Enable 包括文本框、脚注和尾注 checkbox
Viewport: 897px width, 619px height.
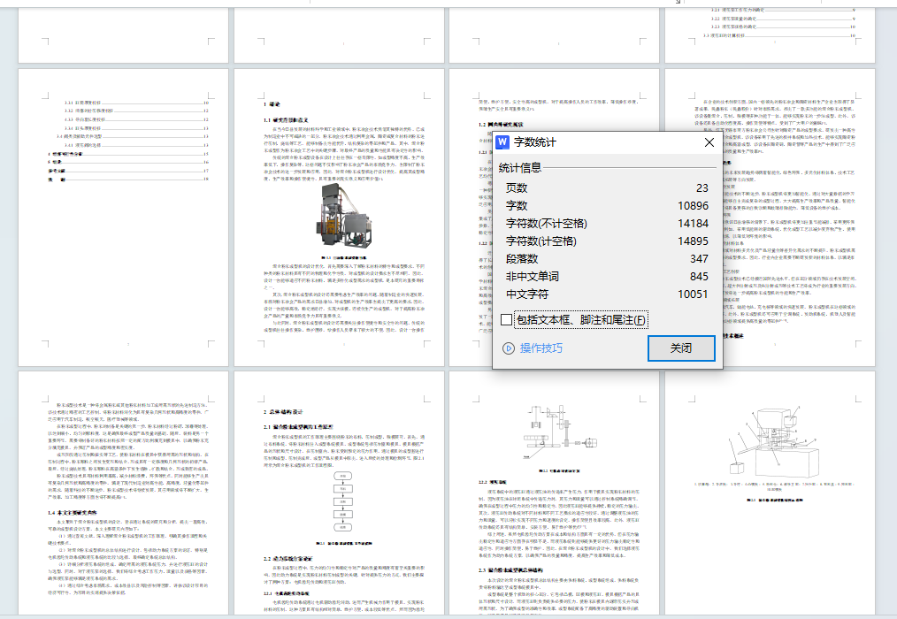[x=506, y=320]
